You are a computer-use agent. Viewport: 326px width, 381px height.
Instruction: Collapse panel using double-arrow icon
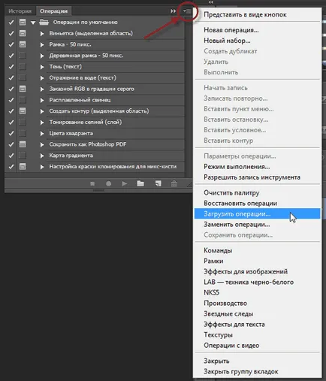coord(174,11)
